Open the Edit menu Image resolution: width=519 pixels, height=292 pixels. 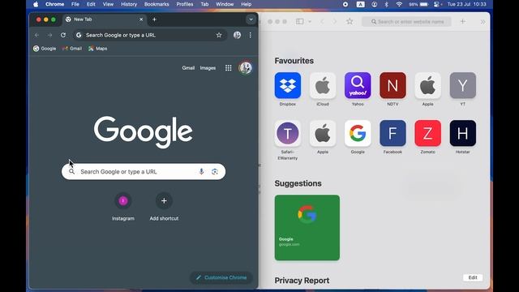click(91, 4)
